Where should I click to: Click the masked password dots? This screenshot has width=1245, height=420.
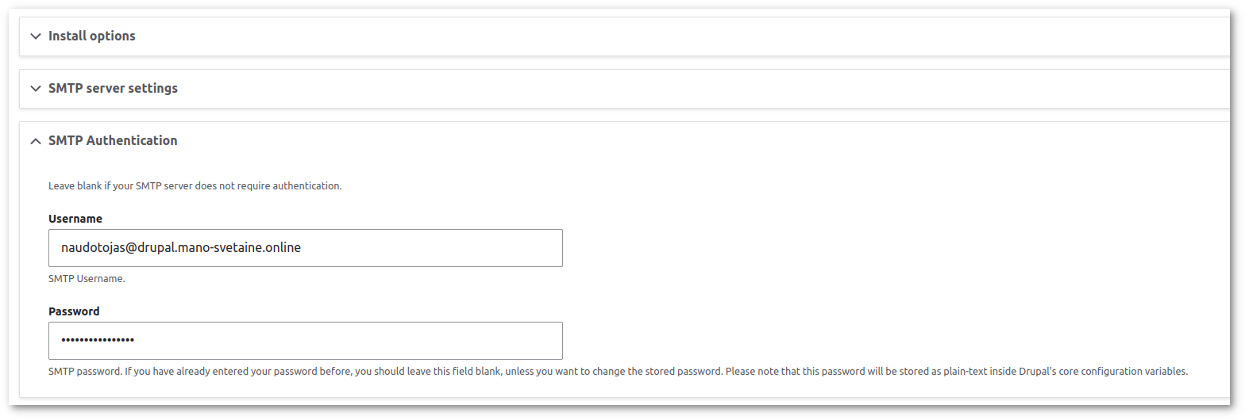[98, 340]
